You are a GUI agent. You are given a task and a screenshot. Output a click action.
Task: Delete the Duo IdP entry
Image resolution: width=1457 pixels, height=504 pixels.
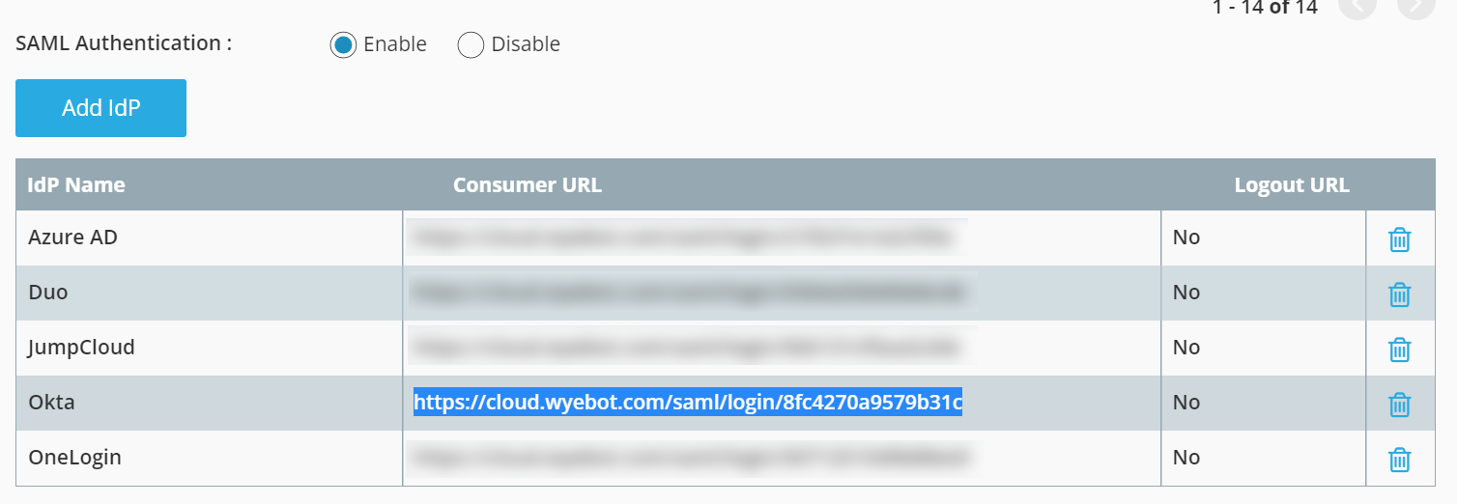point(1399,294)
